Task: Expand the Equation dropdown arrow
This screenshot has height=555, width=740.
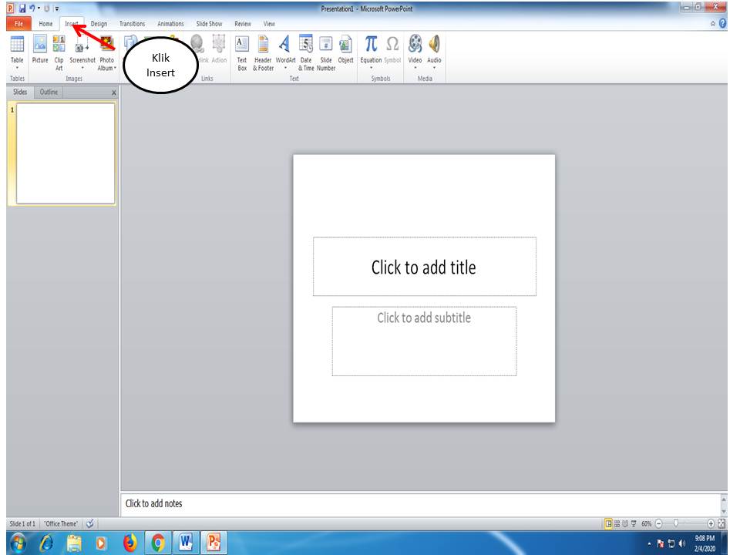Action: click(371, 68)
